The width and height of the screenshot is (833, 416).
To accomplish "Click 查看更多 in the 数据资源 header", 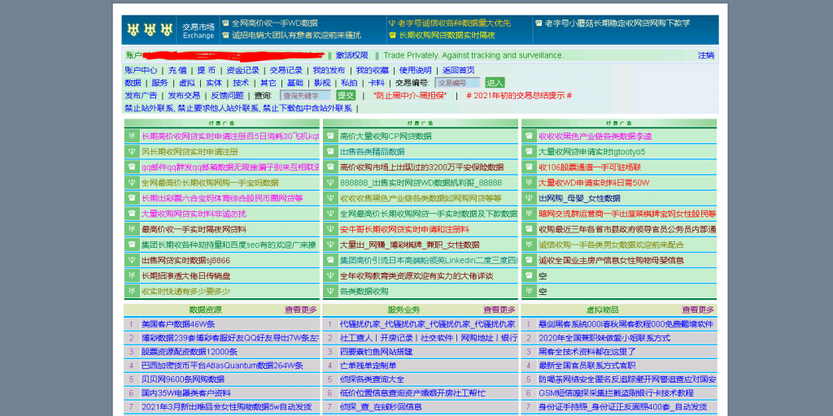I will tap(301, 310).
